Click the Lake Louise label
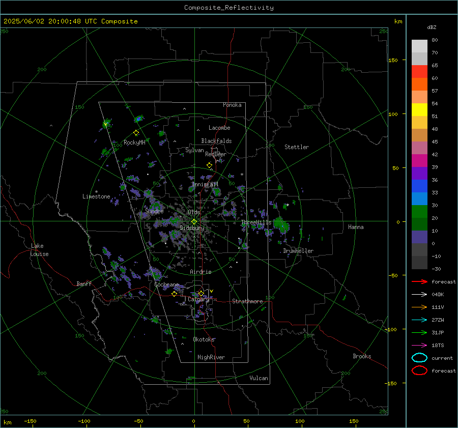Screen dimensions: 458x428 pos(39,250)
